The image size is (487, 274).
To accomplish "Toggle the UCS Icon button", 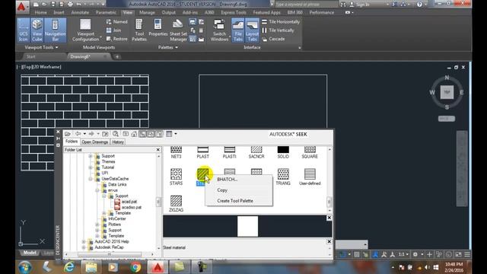I will [24, 30].
